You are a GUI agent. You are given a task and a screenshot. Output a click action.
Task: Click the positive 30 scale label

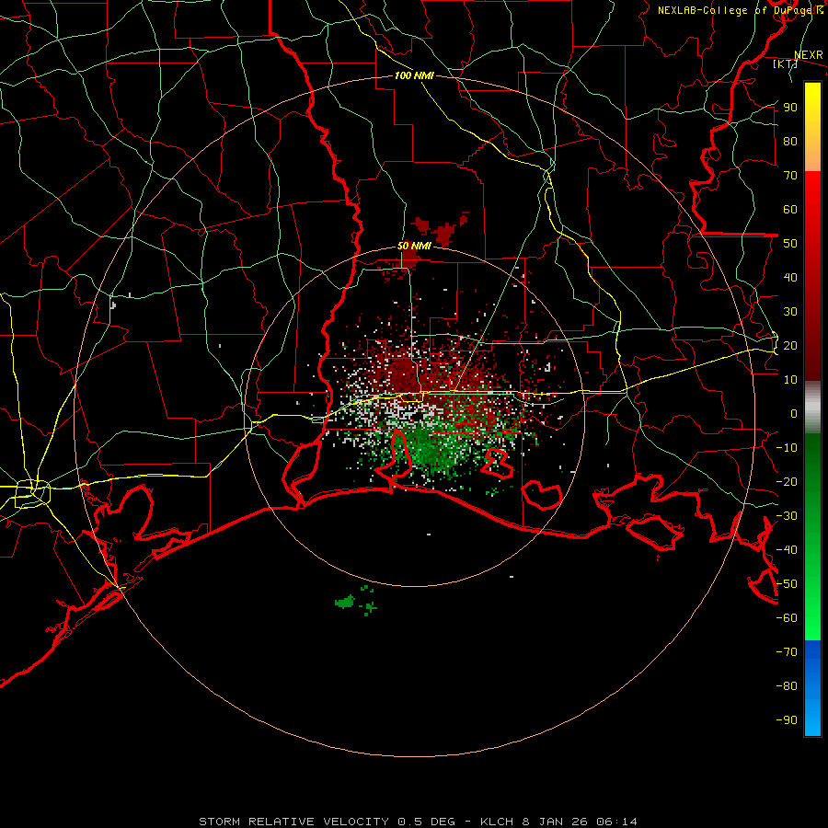click(790, 312)
